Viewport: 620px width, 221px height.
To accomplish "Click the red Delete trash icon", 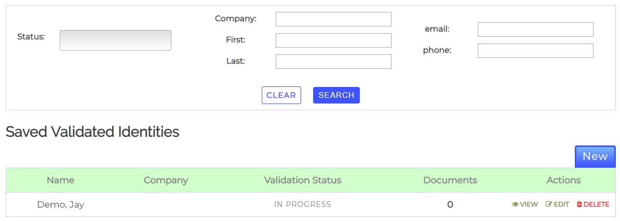I will pos(579,204).
